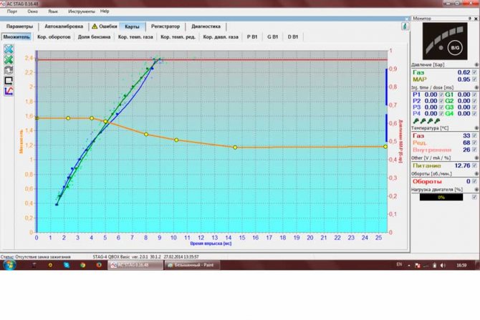Toggle the Питание voltage checkbox

[474, 165]
